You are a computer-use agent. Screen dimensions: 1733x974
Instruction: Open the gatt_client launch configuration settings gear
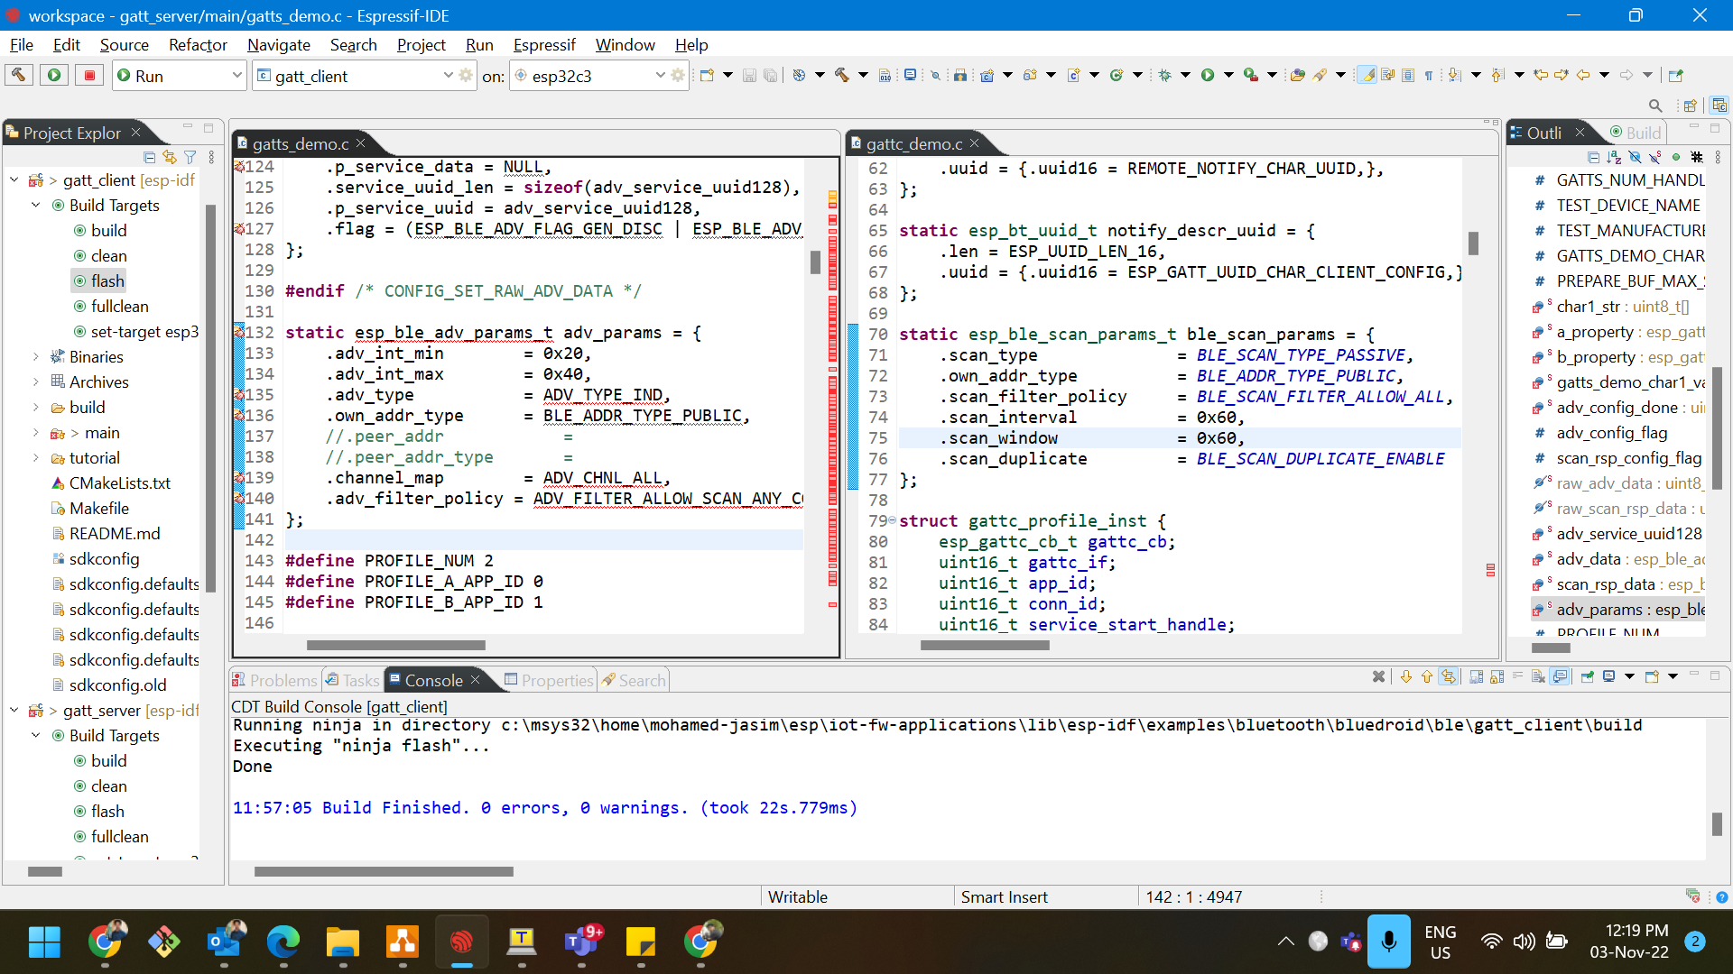pos(466,76)
